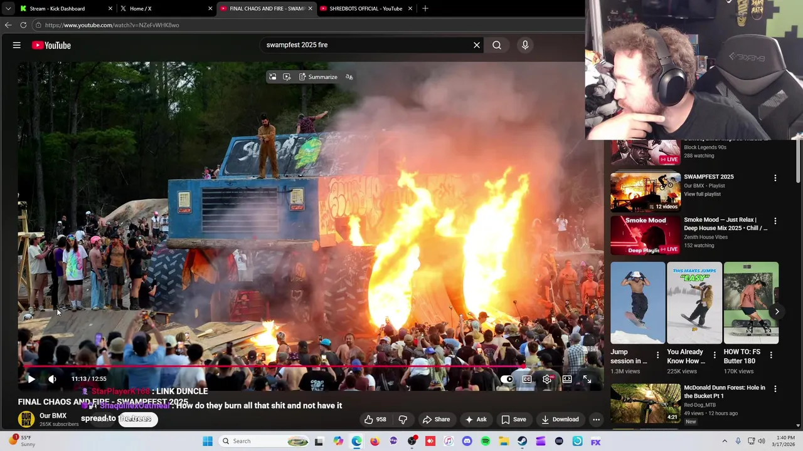
Task: Open File Explorer from the taskbar
Action: tap(504, 441)
